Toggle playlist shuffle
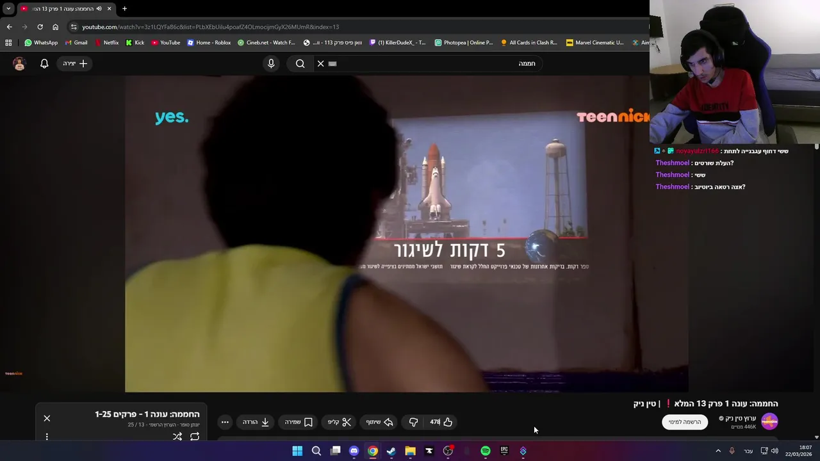 point(177,437)
